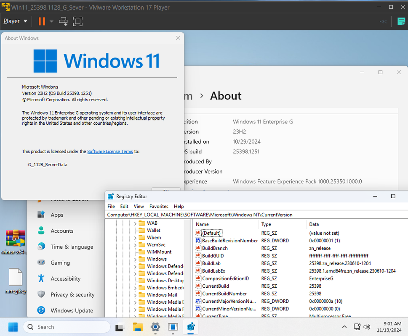
Task: Open the power options dropdown arrow
Action: click(51, 21)
